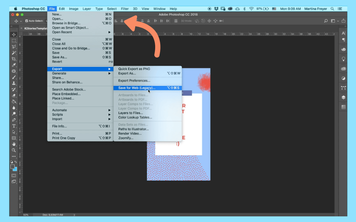
Task: Select the Clone Stamp tool
Action: [14, 83]
